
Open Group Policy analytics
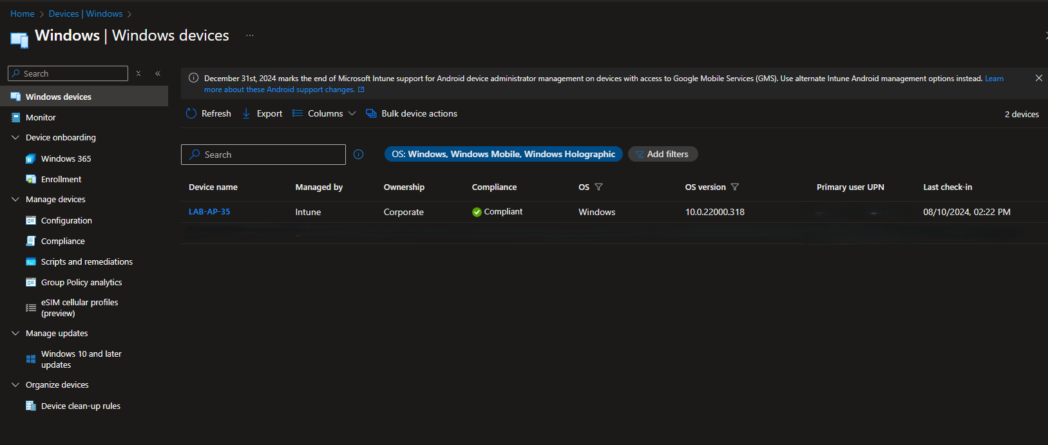[82, 282]
